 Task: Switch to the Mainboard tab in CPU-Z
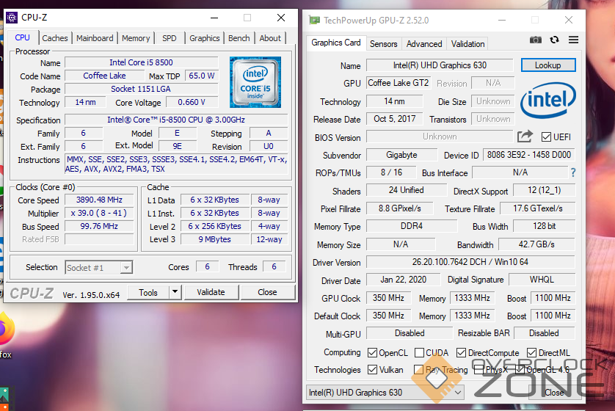click(95, 38)
